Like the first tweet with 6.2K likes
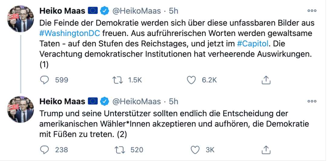This screenshot has width=327, height=161. [191, 80]
